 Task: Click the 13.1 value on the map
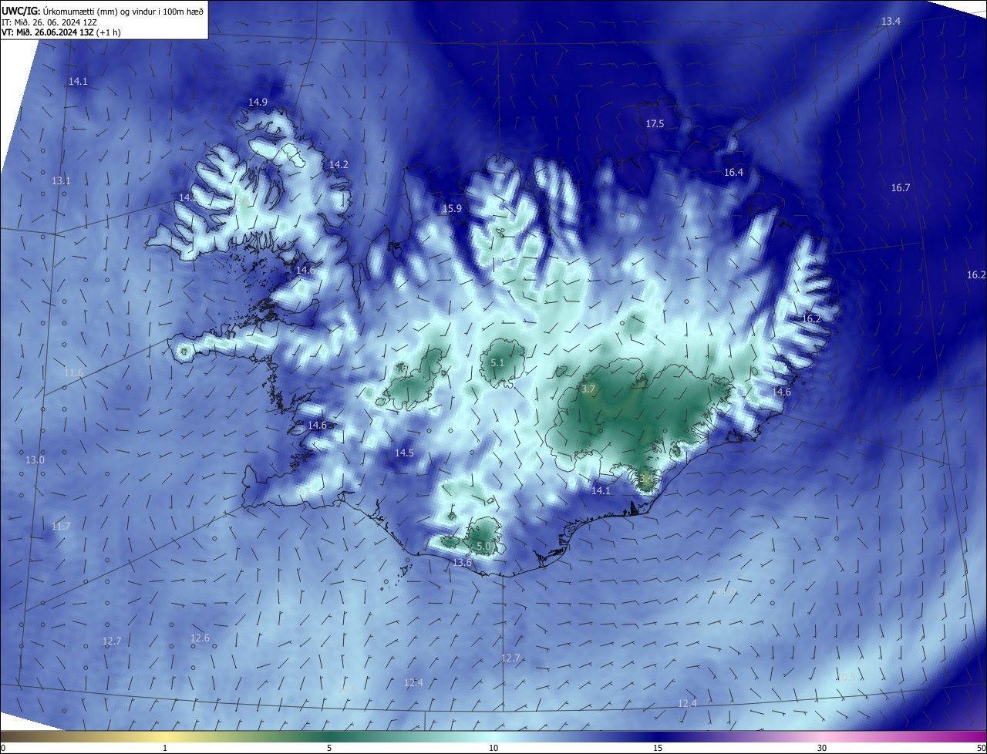point(61,181)
